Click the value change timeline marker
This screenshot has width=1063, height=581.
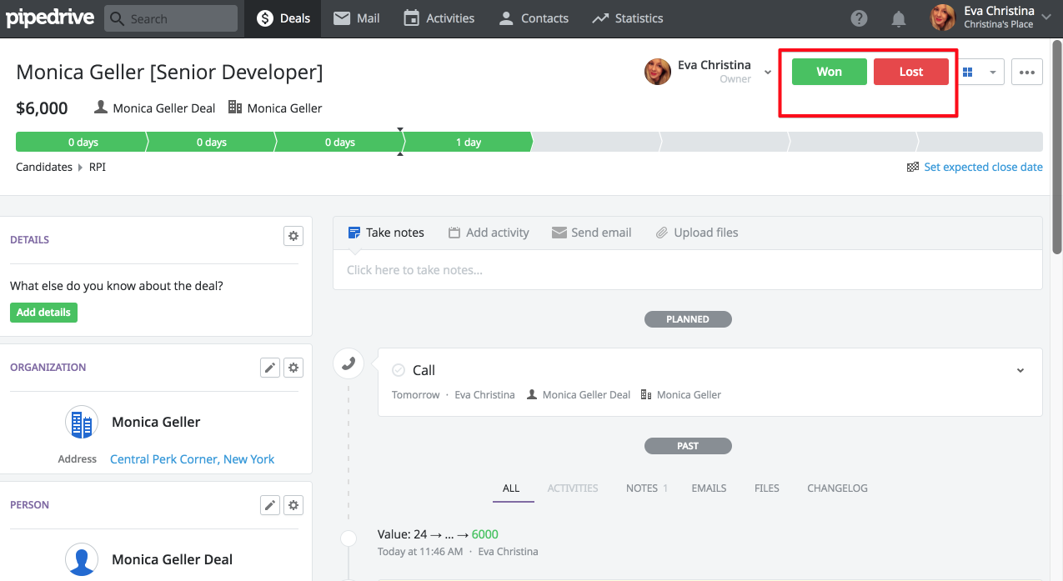click(x=348, y=539)
